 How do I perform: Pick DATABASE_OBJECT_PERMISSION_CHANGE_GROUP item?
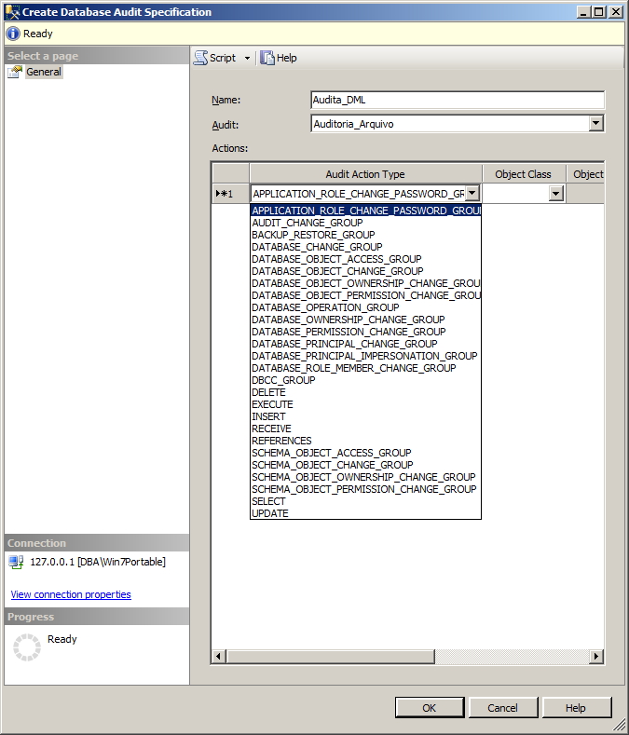366,296
